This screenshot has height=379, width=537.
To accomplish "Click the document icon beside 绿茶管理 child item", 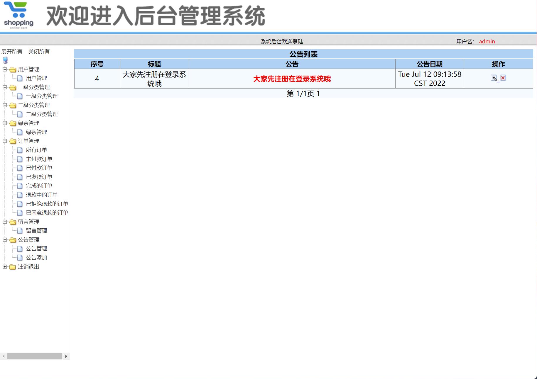I will click(19, 132).
